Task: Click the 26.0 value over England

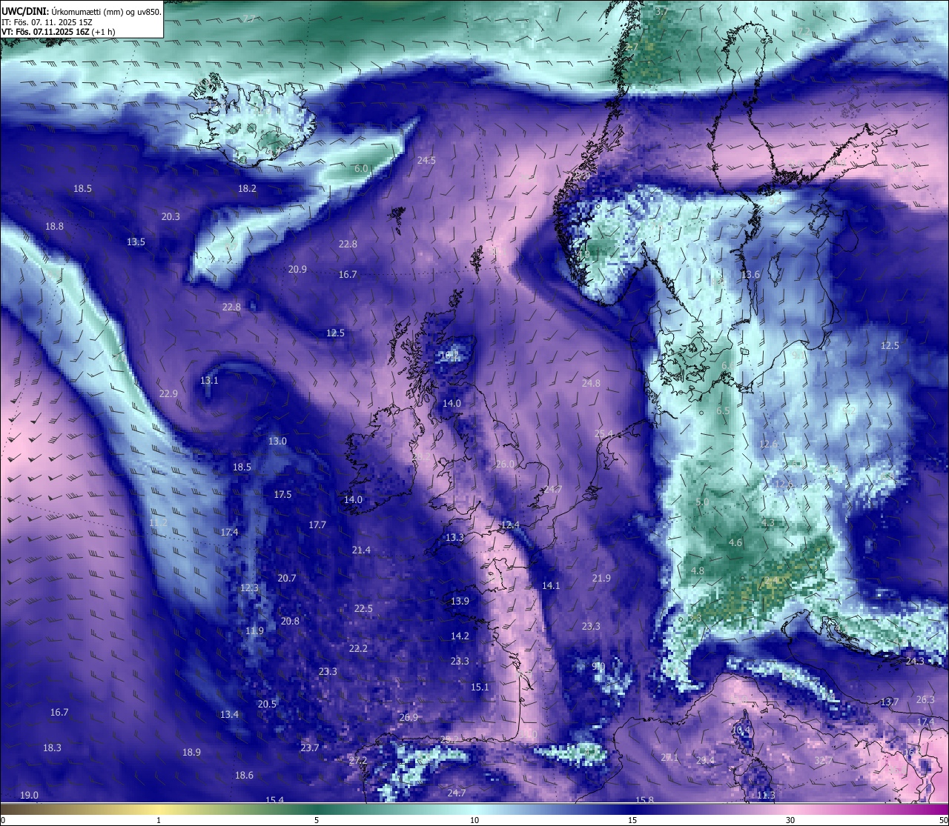Action: (x=505, y=464)
